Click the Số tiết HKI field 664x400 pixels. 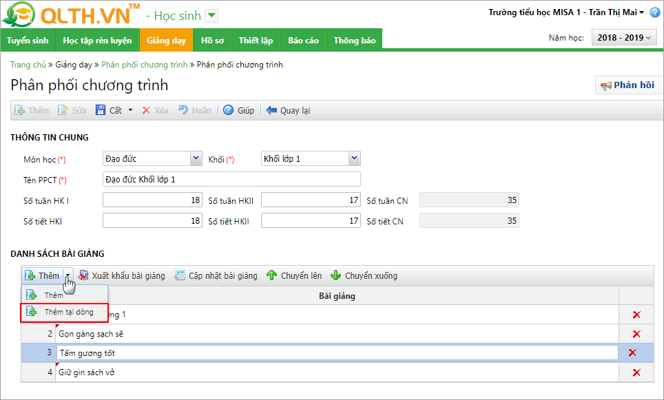(x=152, y=220)
